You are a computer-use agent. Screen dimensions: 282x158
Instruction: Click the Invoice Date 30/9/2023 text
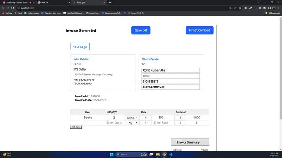pos(91,100)
